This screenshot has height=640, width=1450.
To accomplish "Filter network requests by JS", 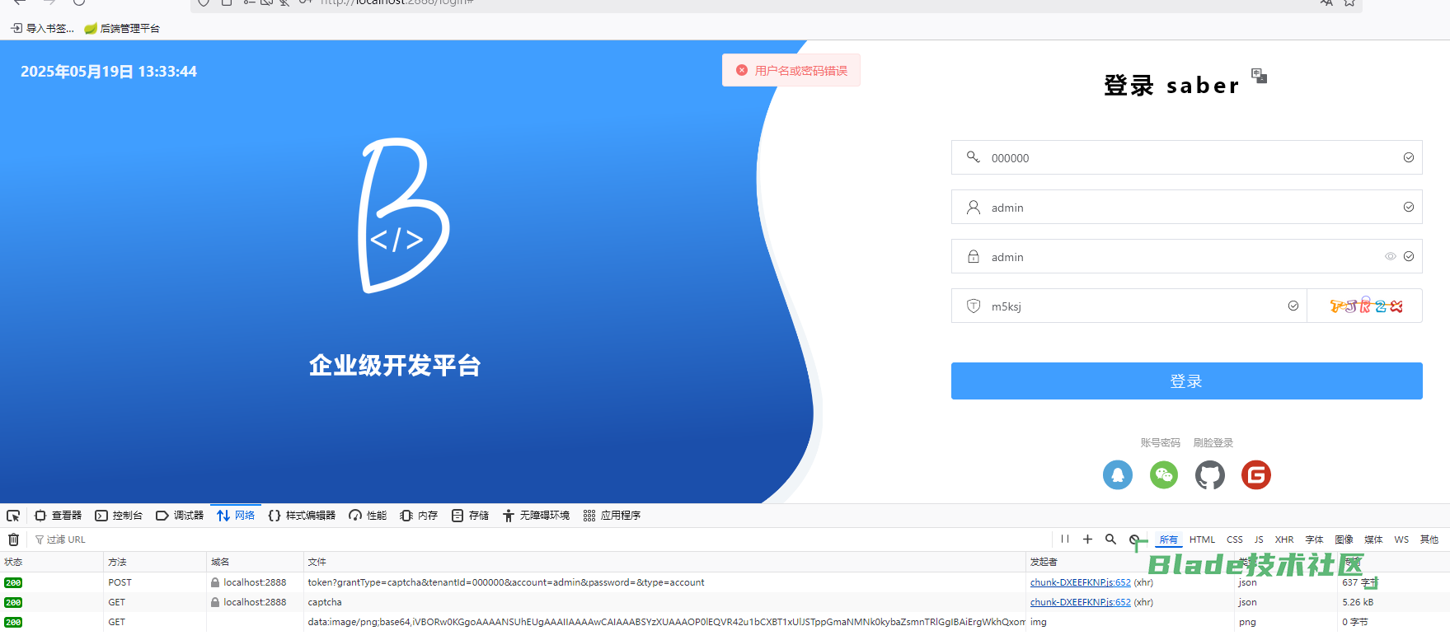I will point(1259,540).
